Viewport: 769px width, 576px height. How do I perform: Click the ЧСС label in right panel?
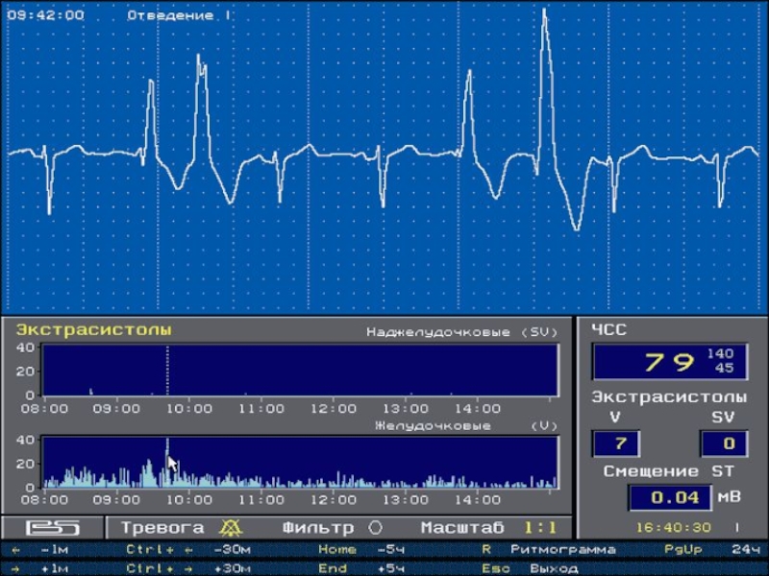point(609,329)
